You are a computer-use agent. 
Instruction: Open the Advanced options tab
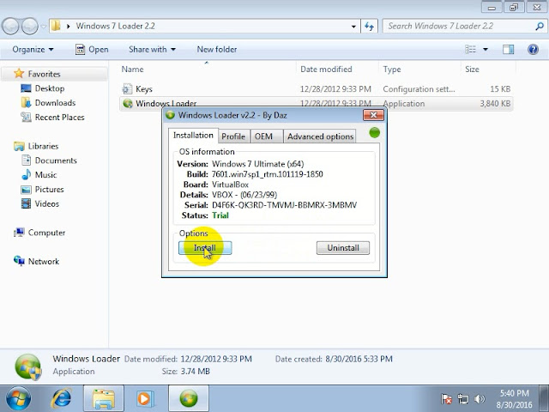click(x=320, y=136)
